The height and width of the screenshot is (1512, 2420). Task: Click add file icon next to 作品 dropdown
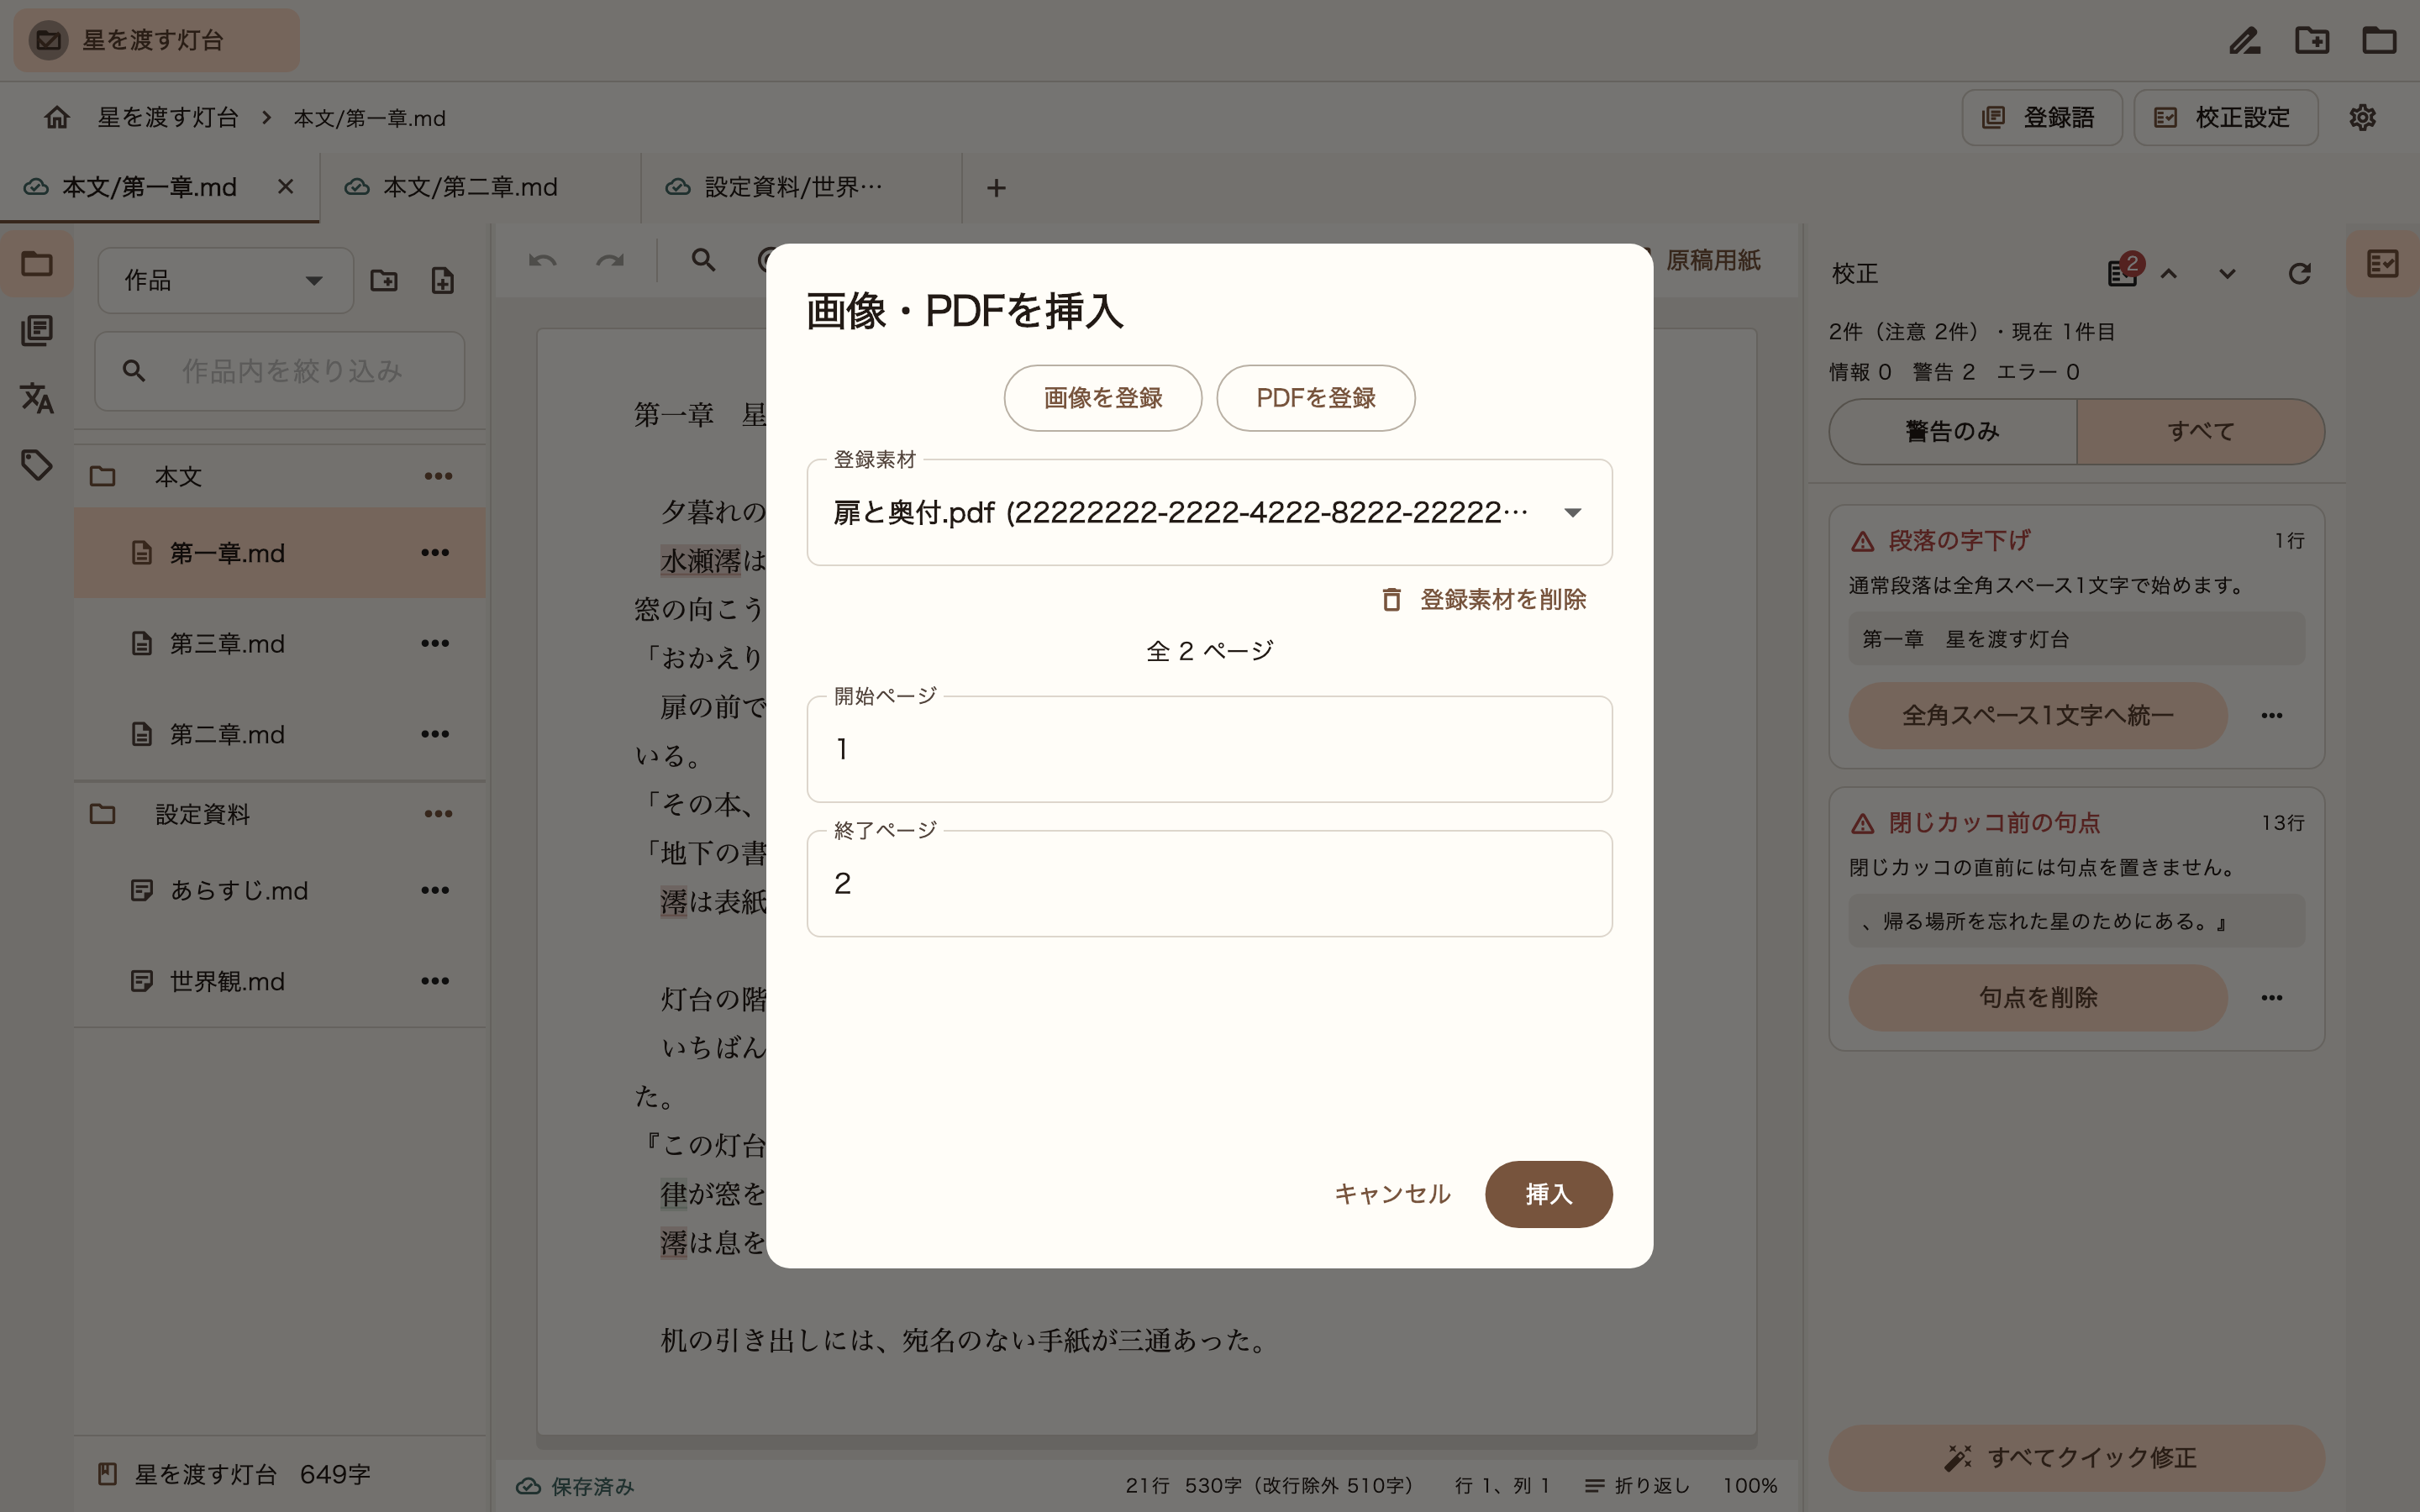click(442, 280)
